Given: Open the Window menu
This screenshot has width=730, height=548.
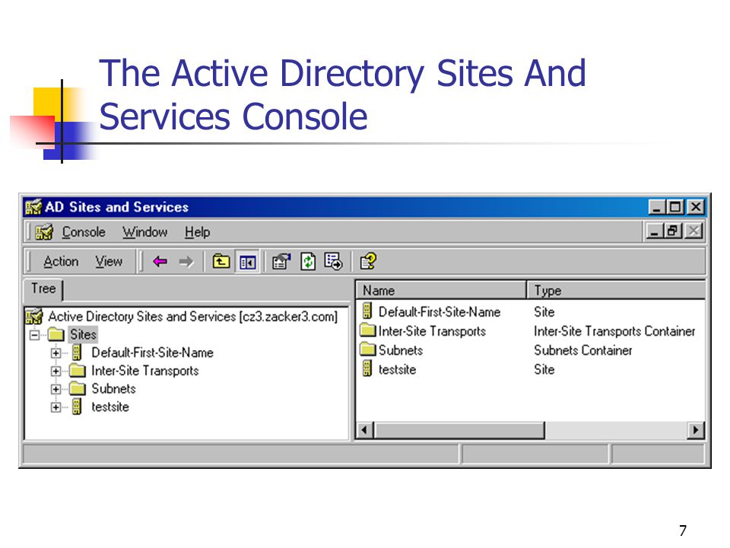Looking at the screenshot, I should coord(144,231).
